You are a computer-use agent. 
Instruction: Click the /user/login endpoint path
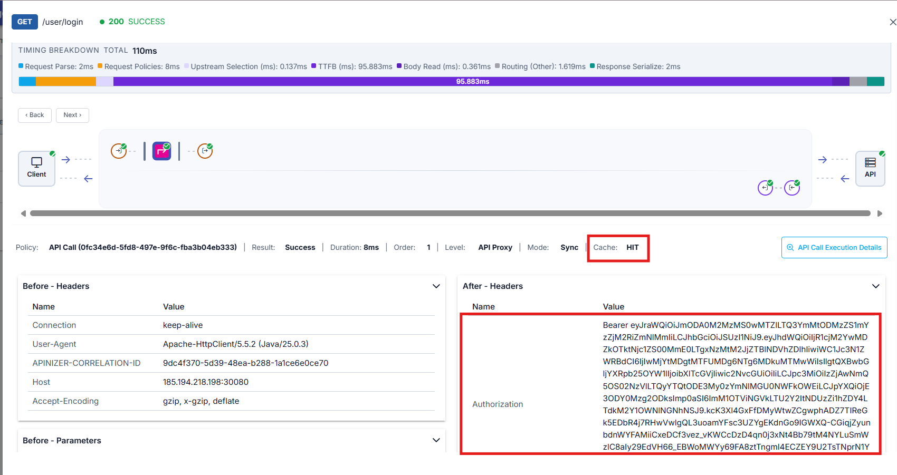[63, 22]
